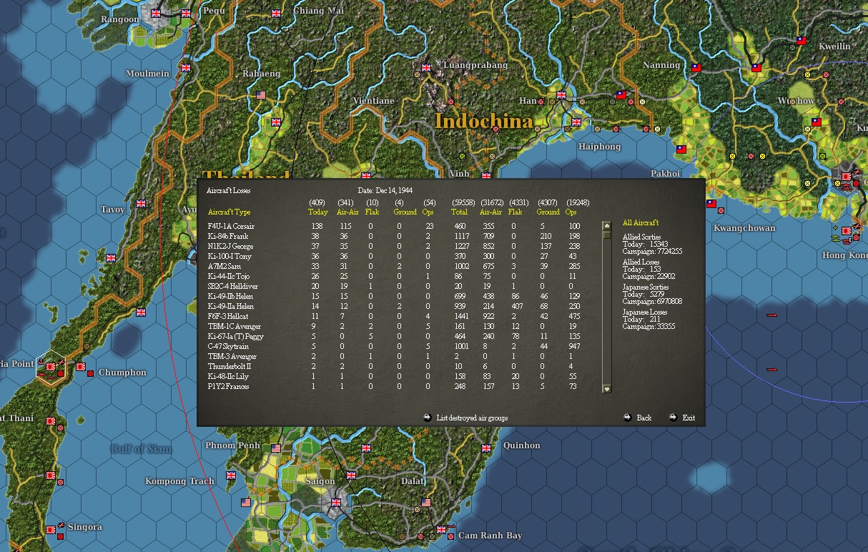Click the British flag on Saigon city
868x552 pixels.
pos(335,503)
